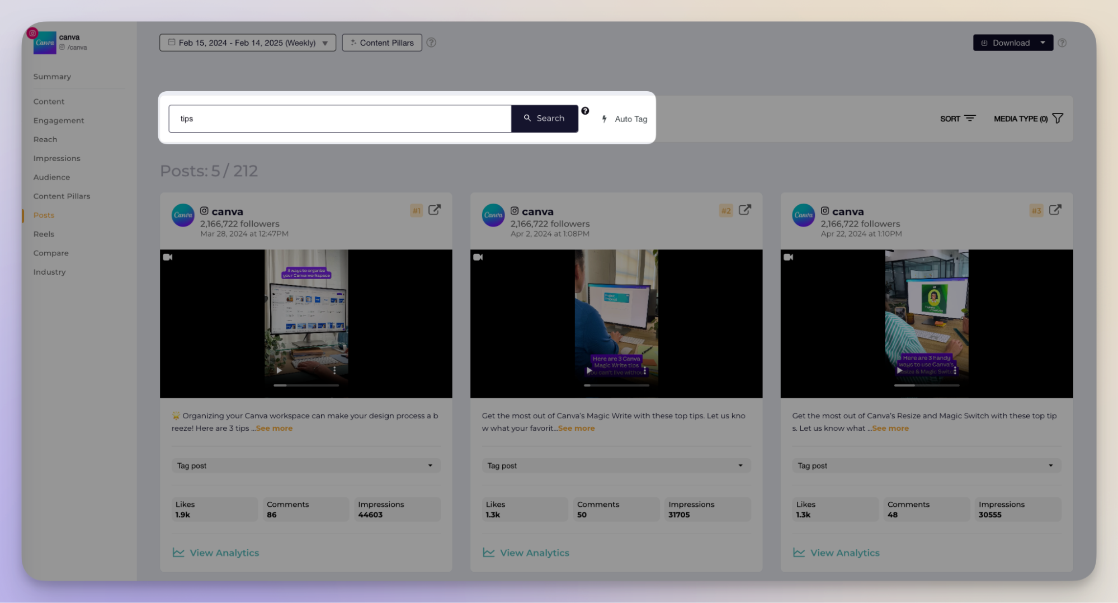
Task: Click the #3 rank badge
Action: (x=1036, y=211)
